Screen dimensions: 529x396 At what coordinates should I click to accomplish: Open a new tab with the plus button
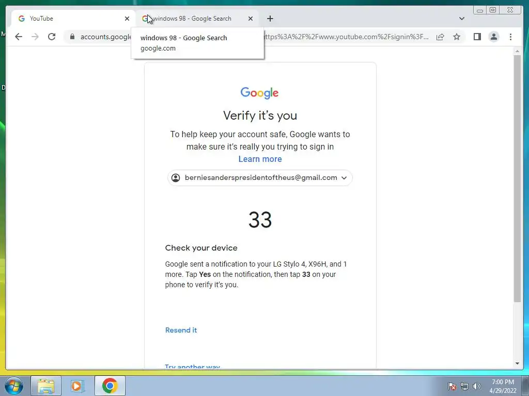tap(270, 19)
